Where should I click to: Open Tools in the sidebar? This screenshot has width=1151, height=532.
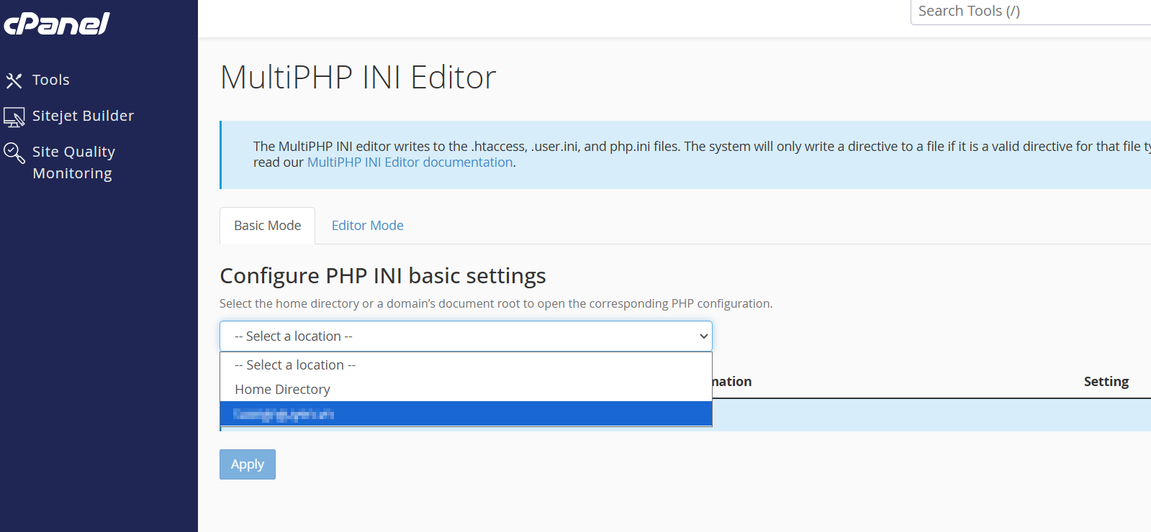tap(50, 80)
